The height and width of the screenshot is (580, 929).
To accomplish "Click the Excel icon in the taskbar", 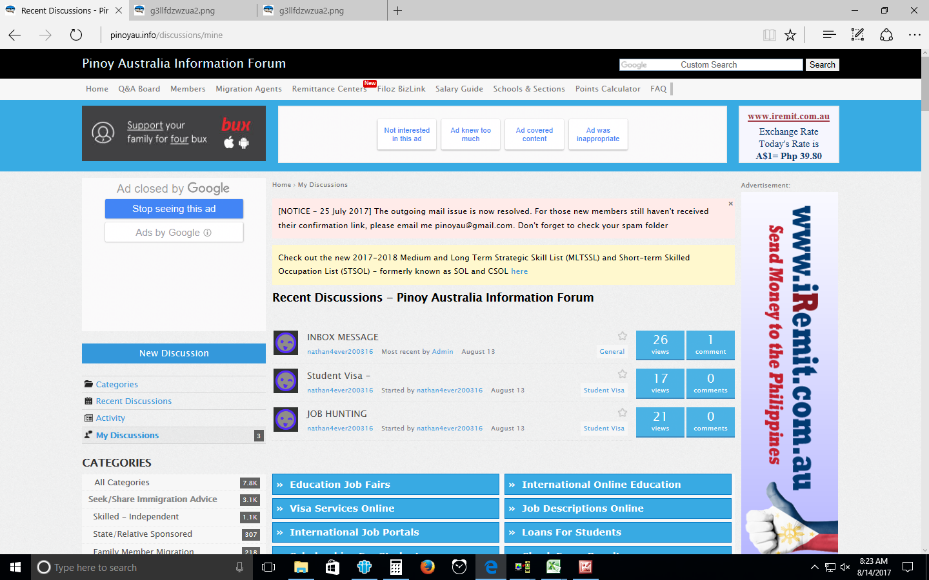I will pos(554,567).
